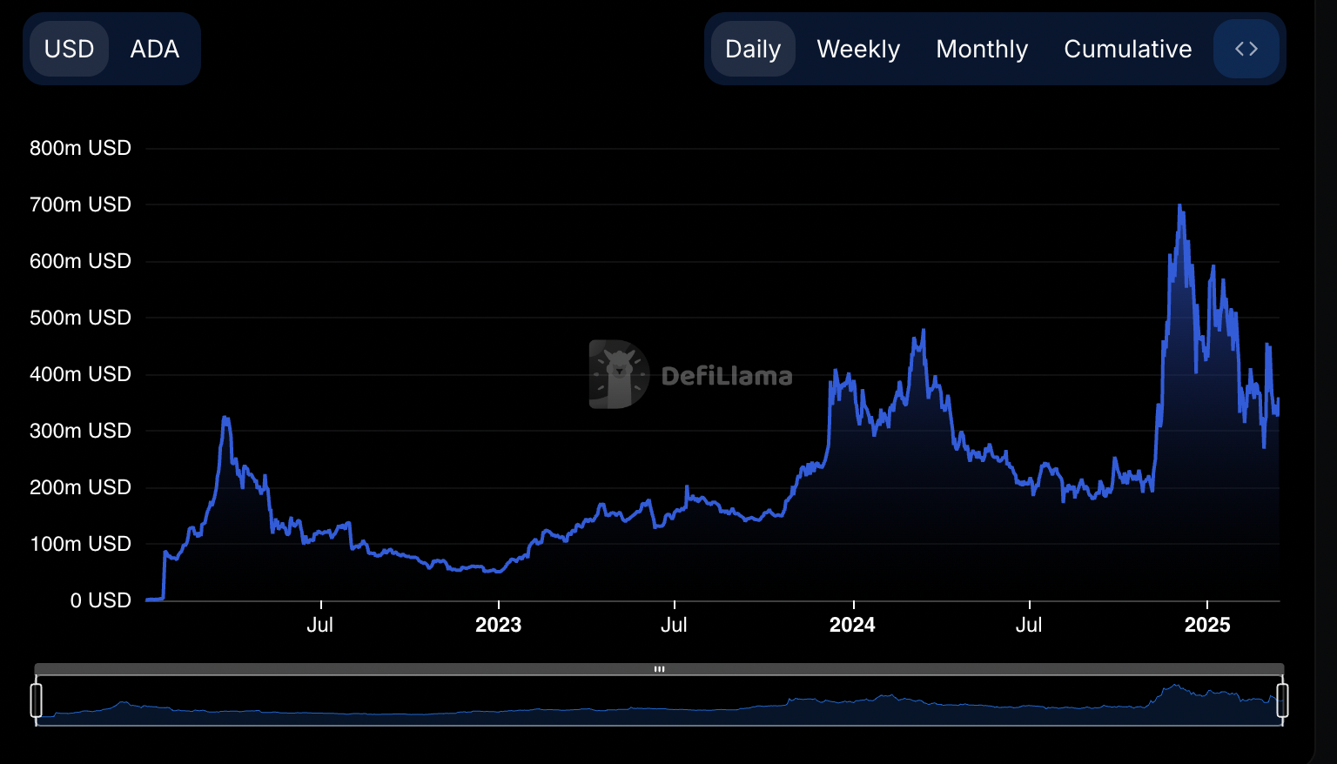The height and width of the screenshot is (764, 1337).
Task: Switch chart denomination to USD
Action: 69,49
